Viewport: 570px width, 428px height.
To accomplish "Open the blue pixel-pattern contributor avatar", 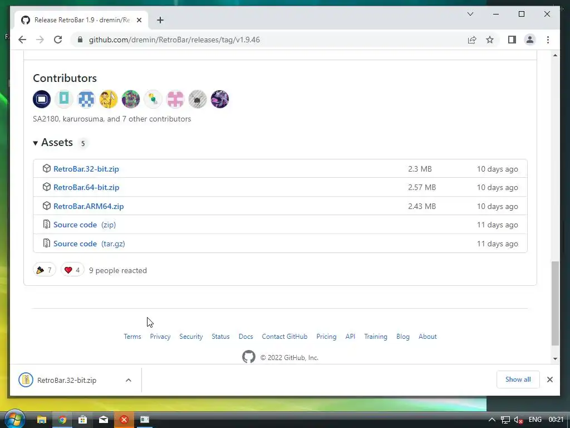I will (86, 99).
